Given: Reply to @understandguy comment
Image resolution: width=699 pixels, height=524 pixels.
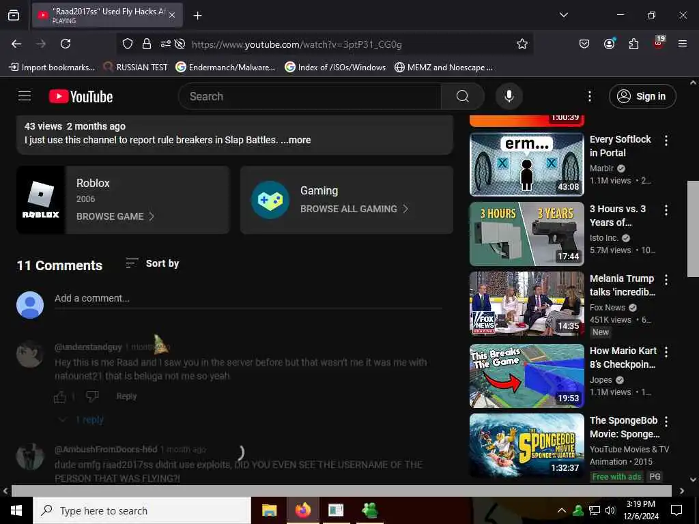Looking at the screenshot, I should click(x=126, y=396).
